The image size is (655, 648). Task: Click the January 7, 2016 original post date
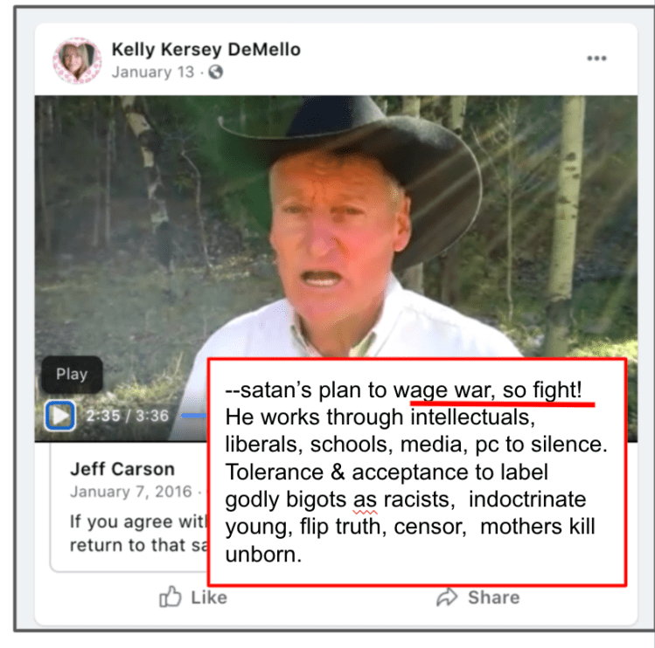pyautogui.click(x=131, y=492)
